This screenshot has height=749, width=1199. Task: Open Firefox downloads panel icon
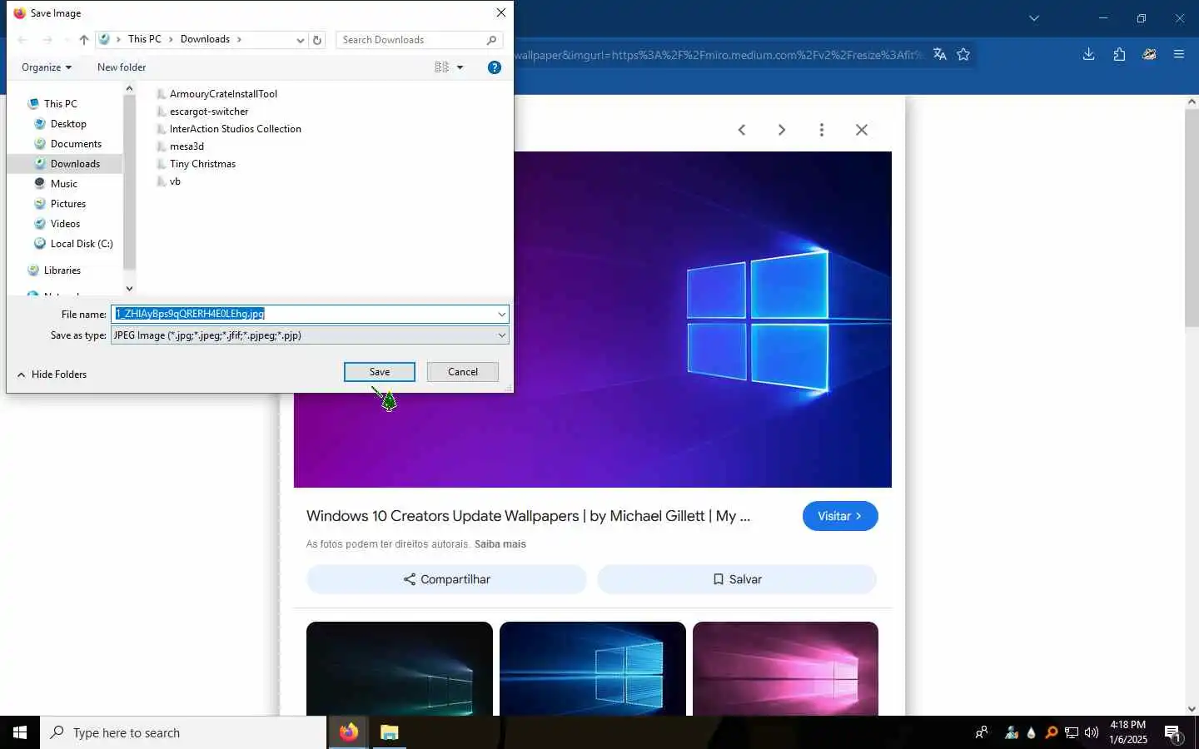tap(1088, 54)
